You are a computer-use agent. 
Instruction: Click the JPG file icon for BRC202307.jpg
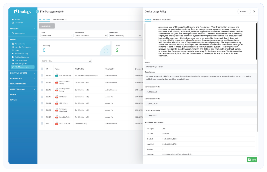click(x=57, y=76)
